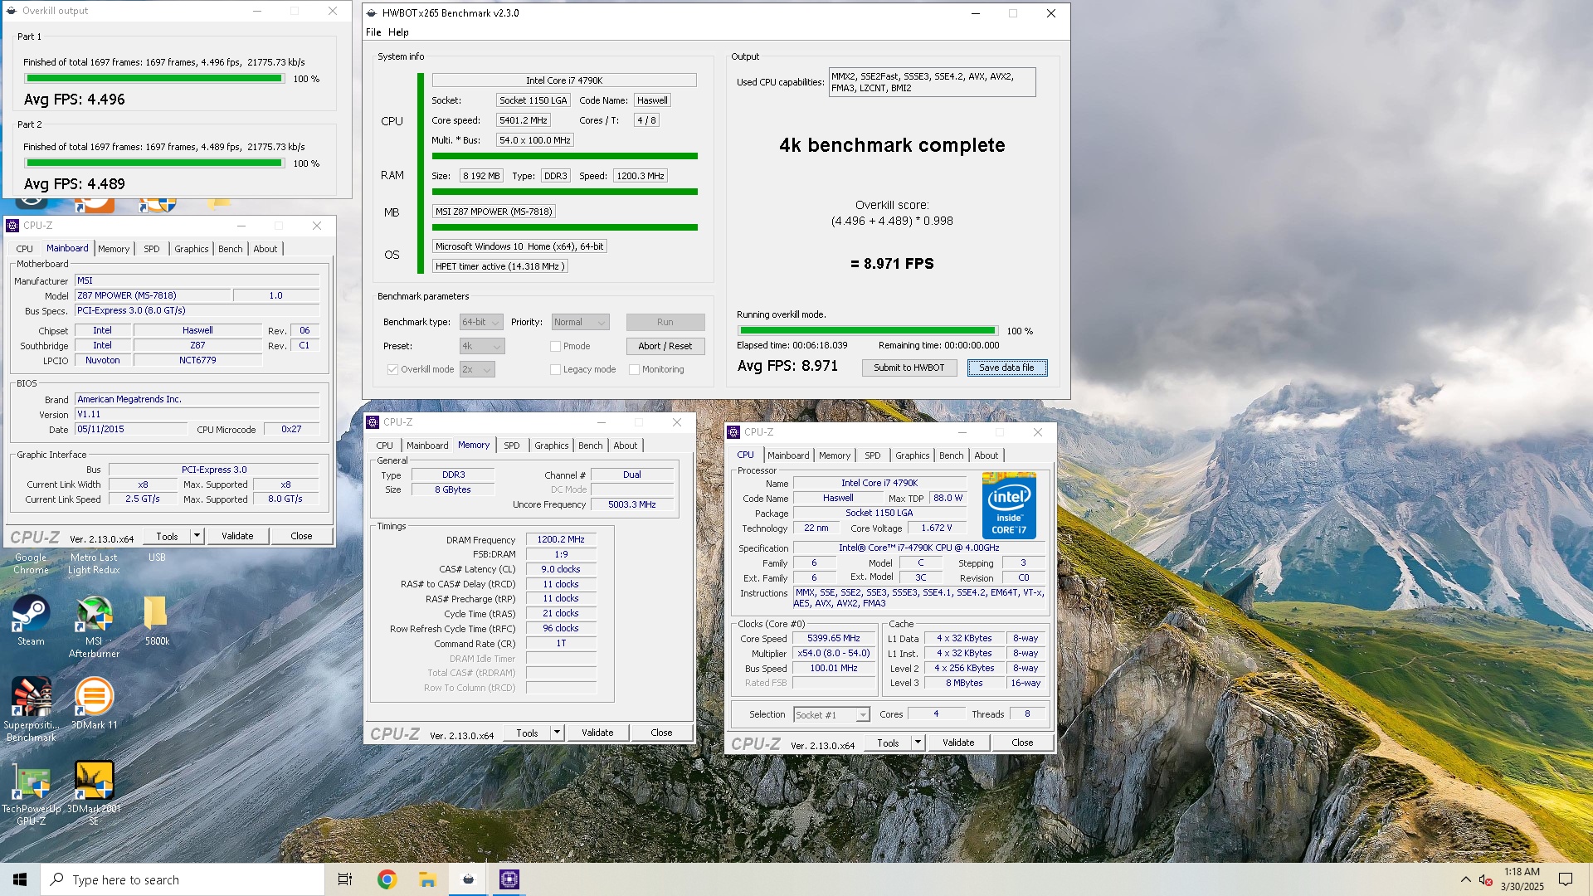Select the Memory tab in the processor CPU-Z window
1593x896 pixels.
835,455
